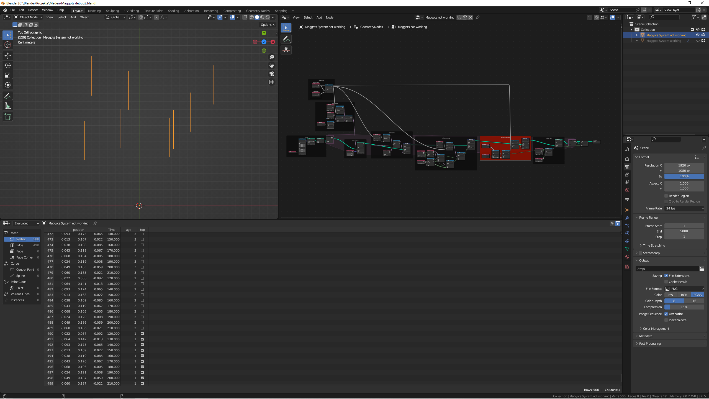This screenshot has width=709, height=399.
Task: Open the Object properties tab
Action: coord(627,210)
